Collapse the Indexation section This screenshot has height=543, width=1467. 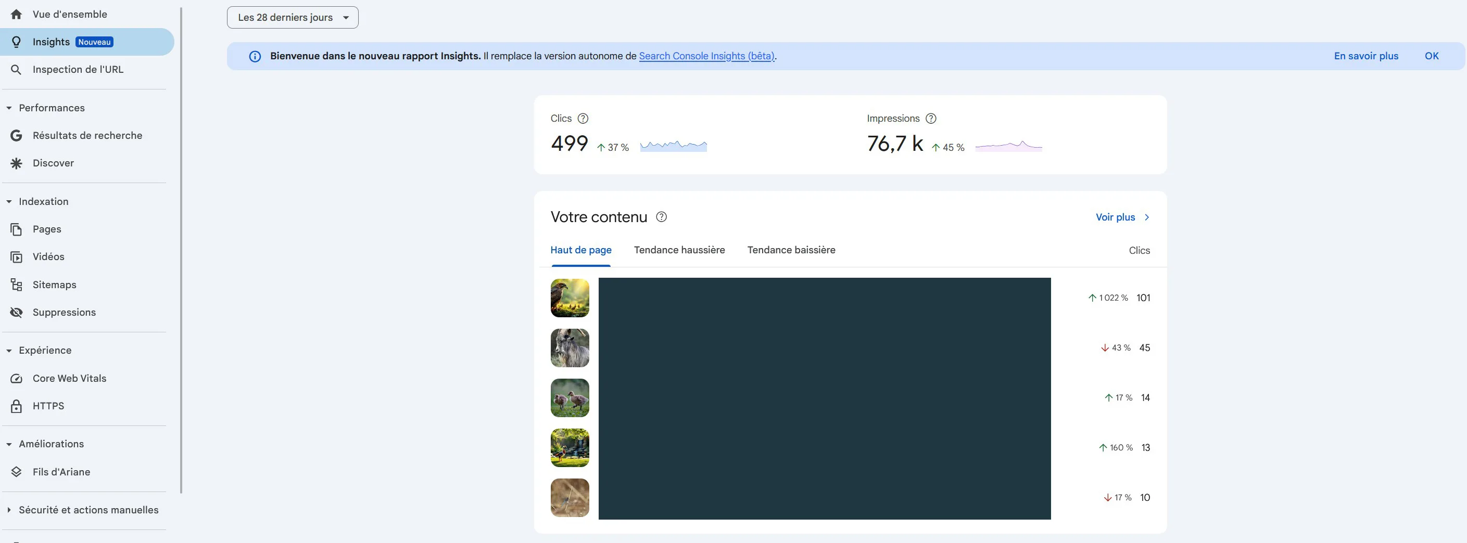click(9, 201)
